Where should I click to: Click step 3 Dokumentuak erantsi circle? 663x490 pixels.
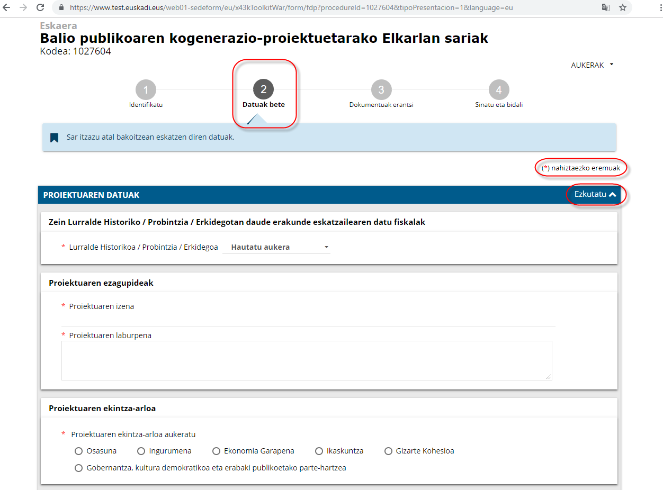coord(381,90)
